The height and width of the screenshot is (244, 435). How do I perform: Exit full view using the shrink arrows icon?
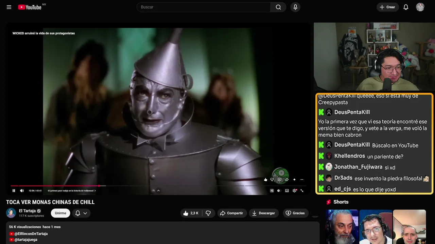click(x=302, y=190)
